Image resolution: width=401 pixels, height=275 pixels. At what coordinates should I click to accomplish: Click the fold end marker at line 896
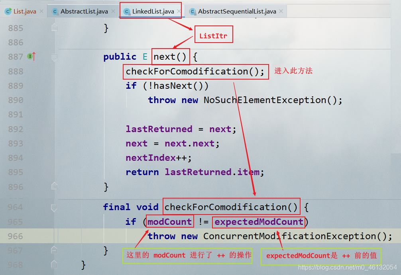click(x=54, y=186)
